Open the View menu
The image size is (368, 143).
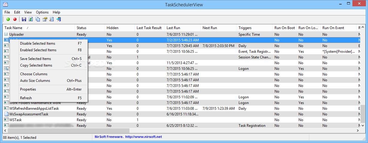point(28,12)
